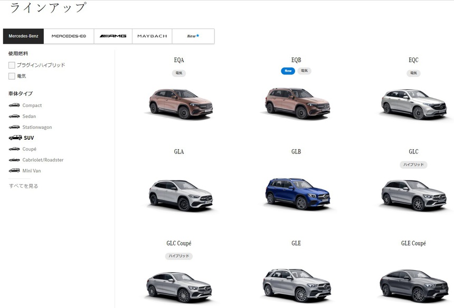The image size is (454, 308).
Task: Open the EQC car image
Action: tap(414, 104)
